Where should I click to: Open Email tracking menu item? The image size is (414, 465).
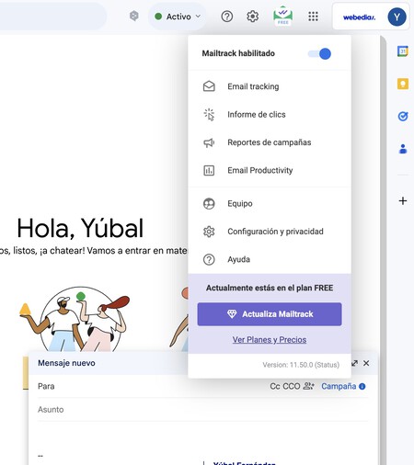click(270, 86)
